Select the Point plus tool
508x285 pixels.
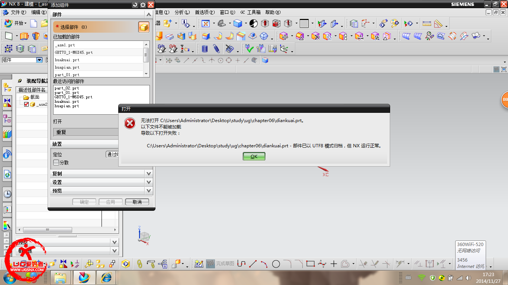334,264
